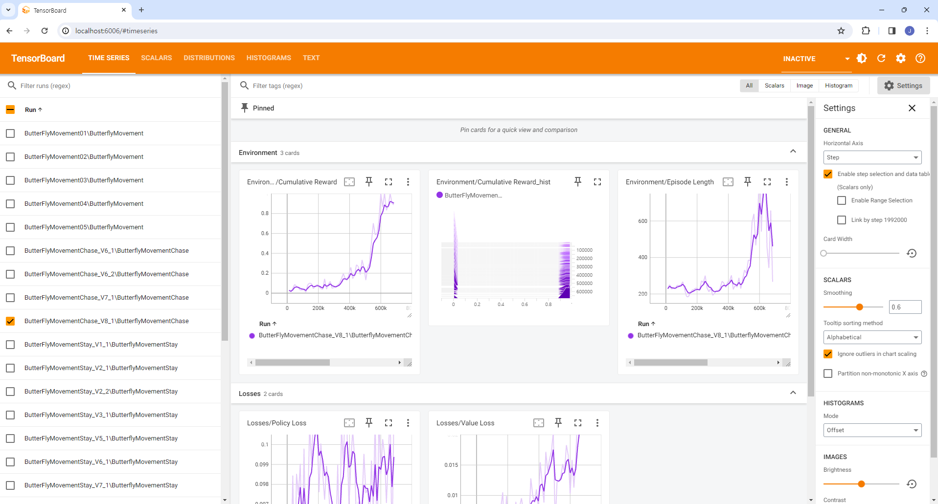Reload data using the refresh icon
The height and width of the screenshot is (504, 938).
(881, 58)
